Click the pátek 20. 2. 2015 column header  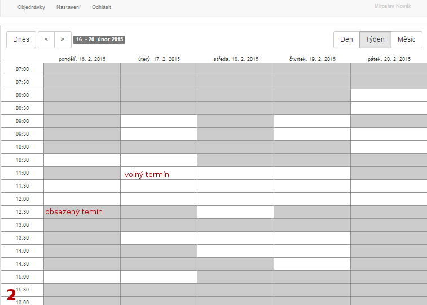389,59
